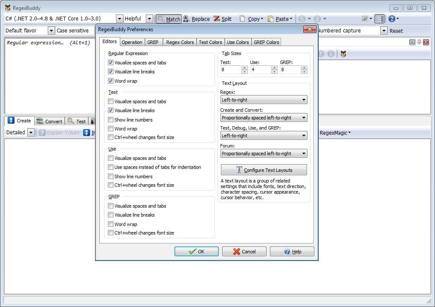Switch to the Operation tab
The height and width of the screenshot is (307, 435).
click(x=132, y=42)
